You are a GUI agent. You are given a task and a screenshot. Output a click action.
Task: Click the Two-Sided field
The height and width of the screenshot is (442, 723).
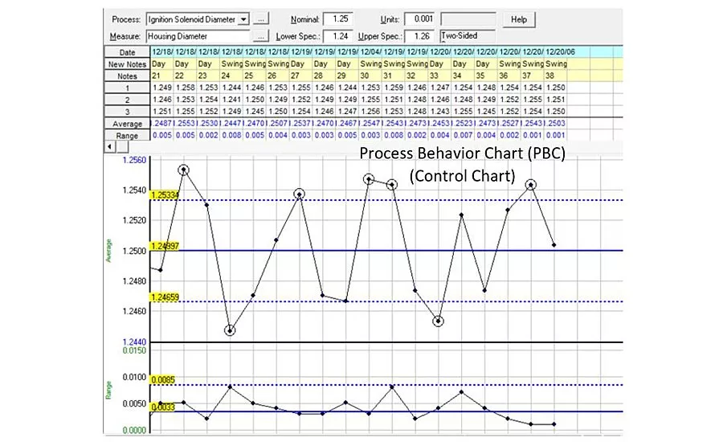pyautogui.click(x=468, y=36)
